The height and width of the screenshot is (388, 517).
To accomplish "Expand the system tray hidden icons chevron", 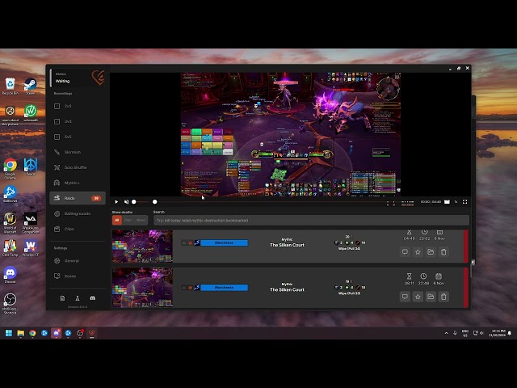I will pos(447,333).
